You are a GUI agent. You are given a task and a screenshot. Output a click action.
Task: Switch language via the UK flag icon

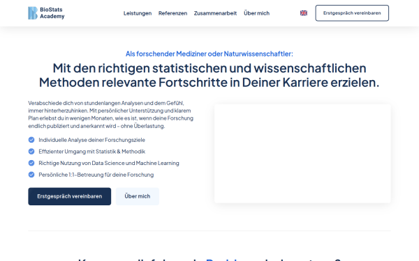pos(304,13)
